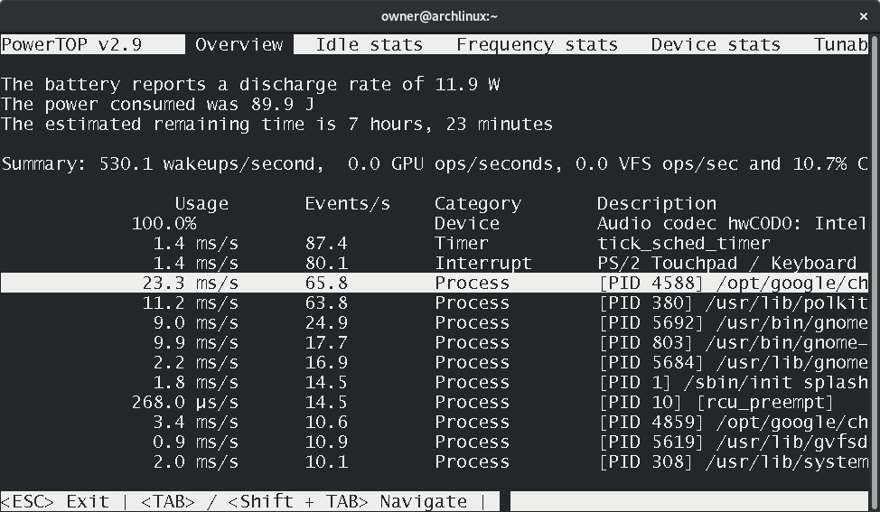Open the partially visible Tunab tab
880x512 pixels.
point(841,45)
